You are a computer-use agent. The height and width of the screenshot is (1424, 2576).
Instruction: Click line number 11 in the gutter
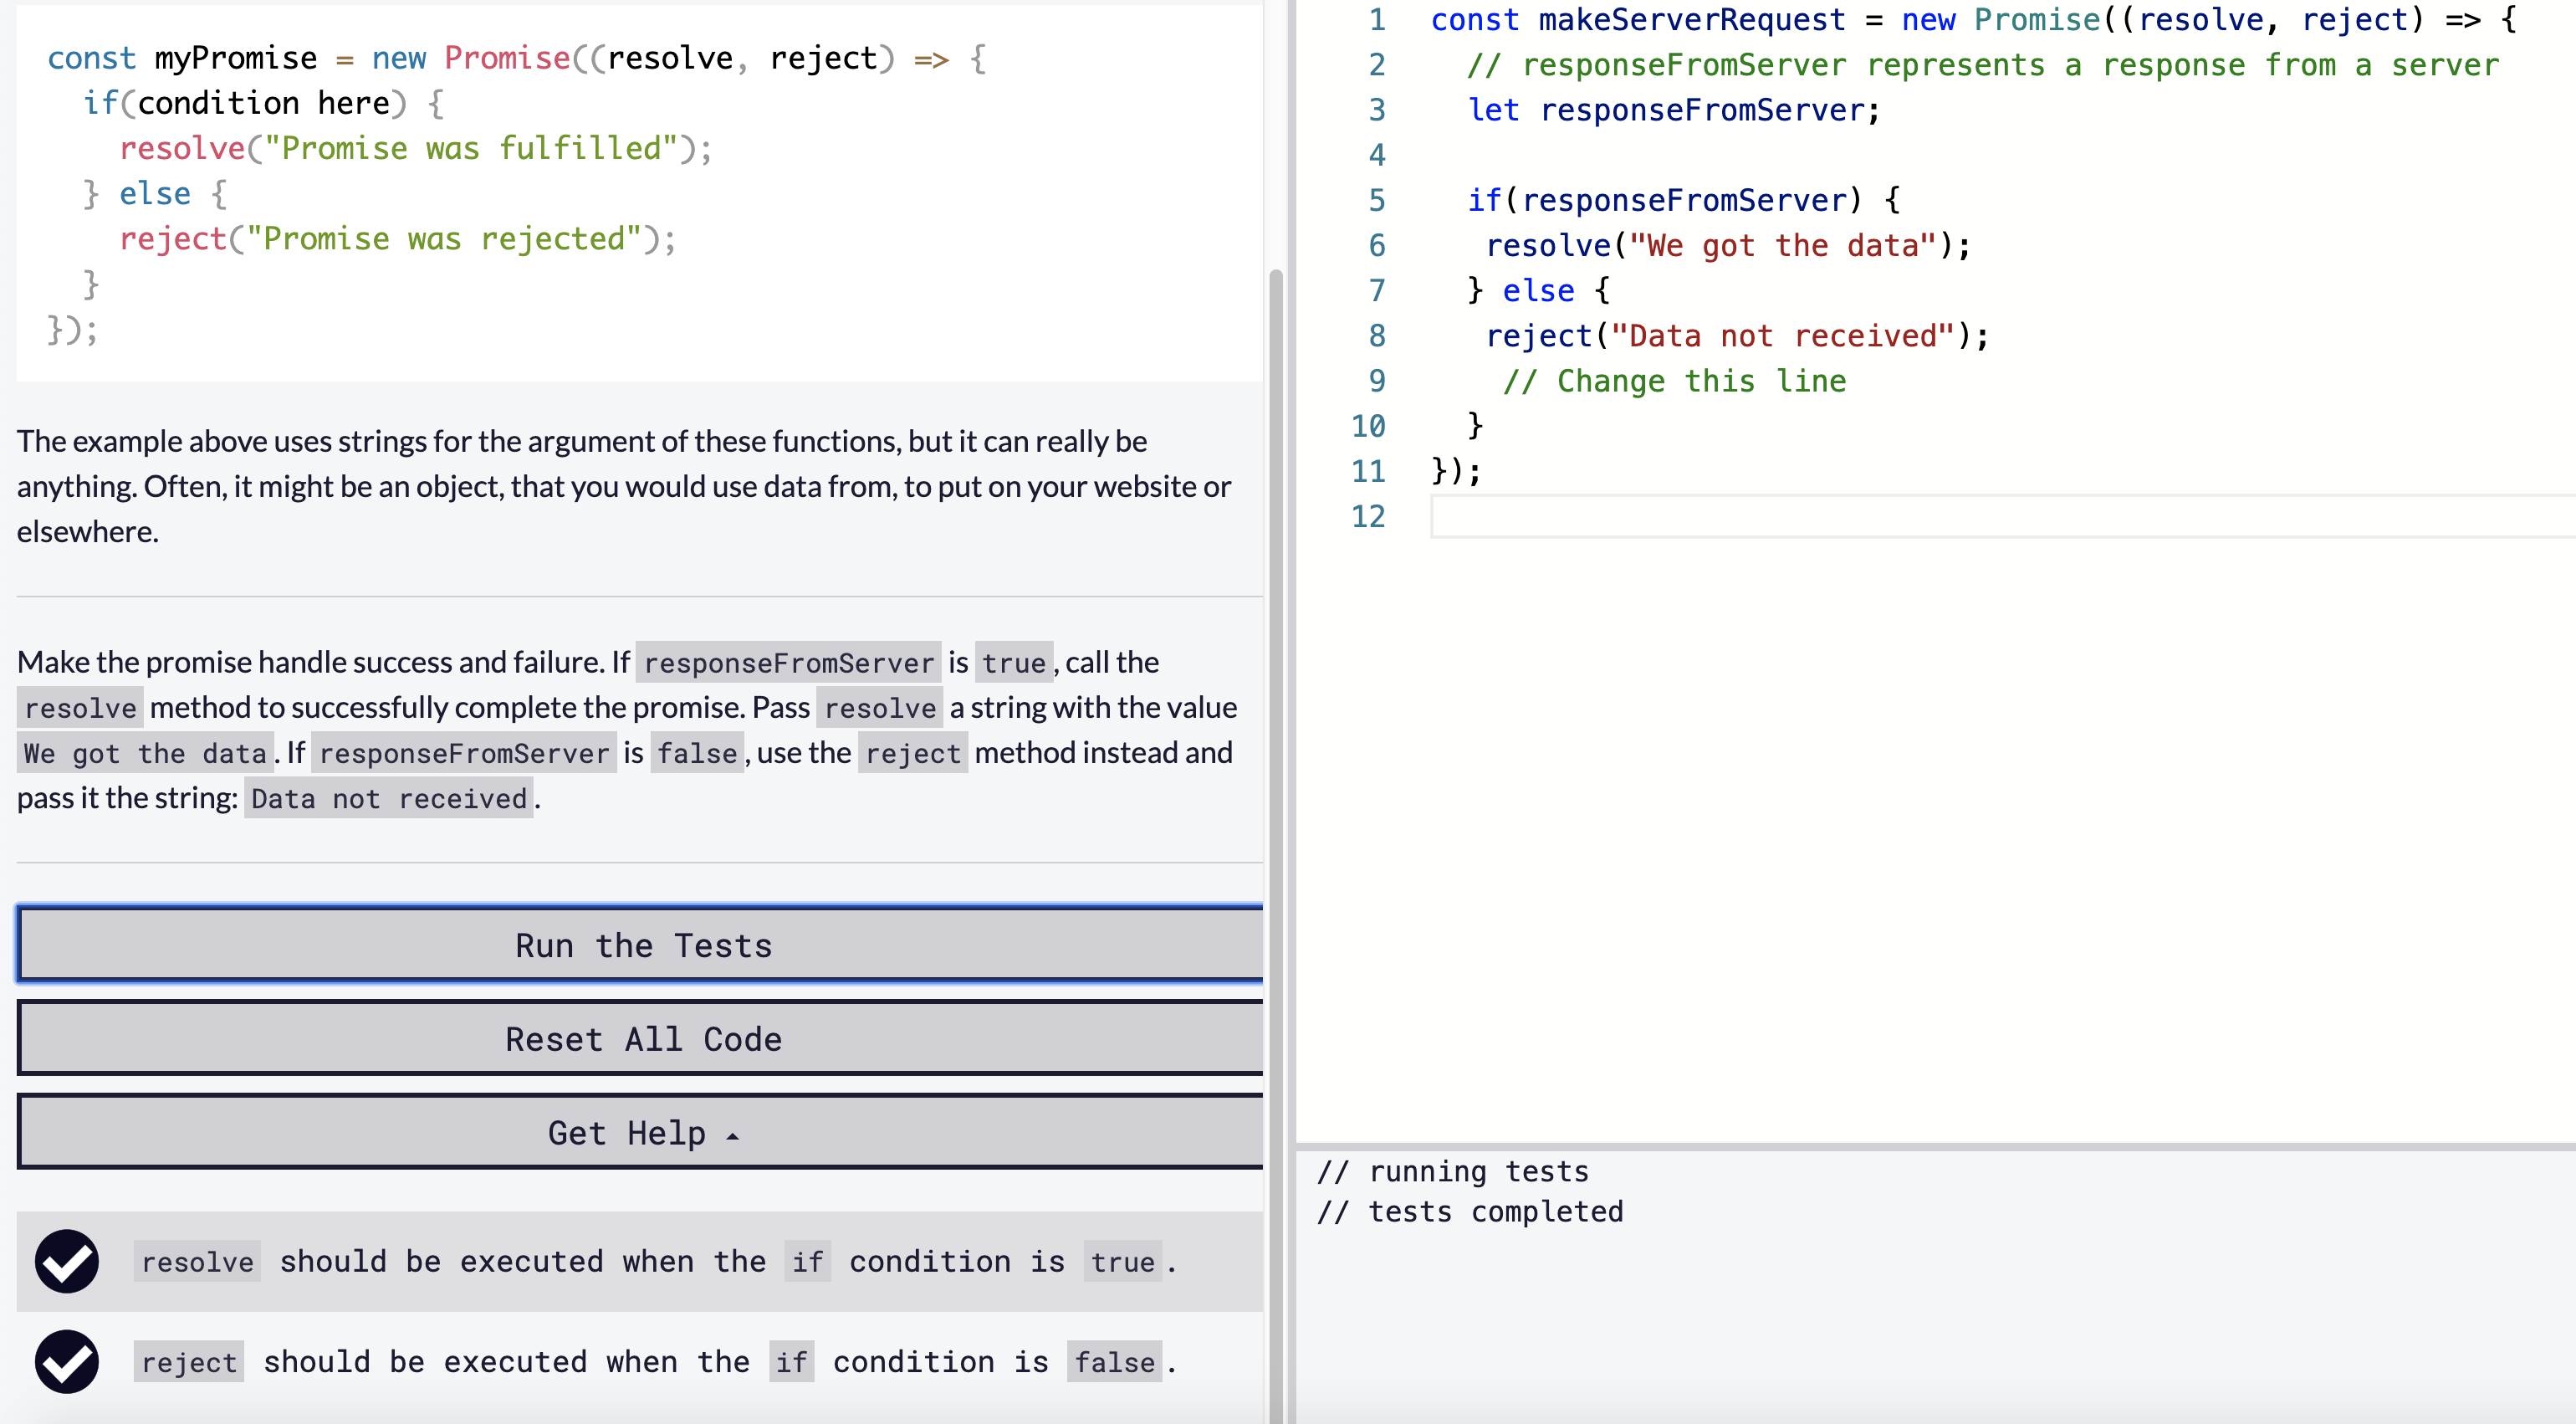[x=1368, y=471]
